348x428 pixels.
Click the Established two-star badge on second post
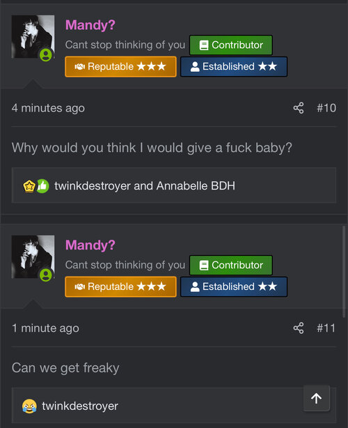pyautogui.click(x=234, y=286)
